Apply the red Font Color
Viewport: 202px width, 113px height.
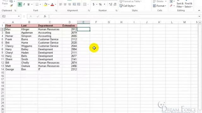(52, 4)
